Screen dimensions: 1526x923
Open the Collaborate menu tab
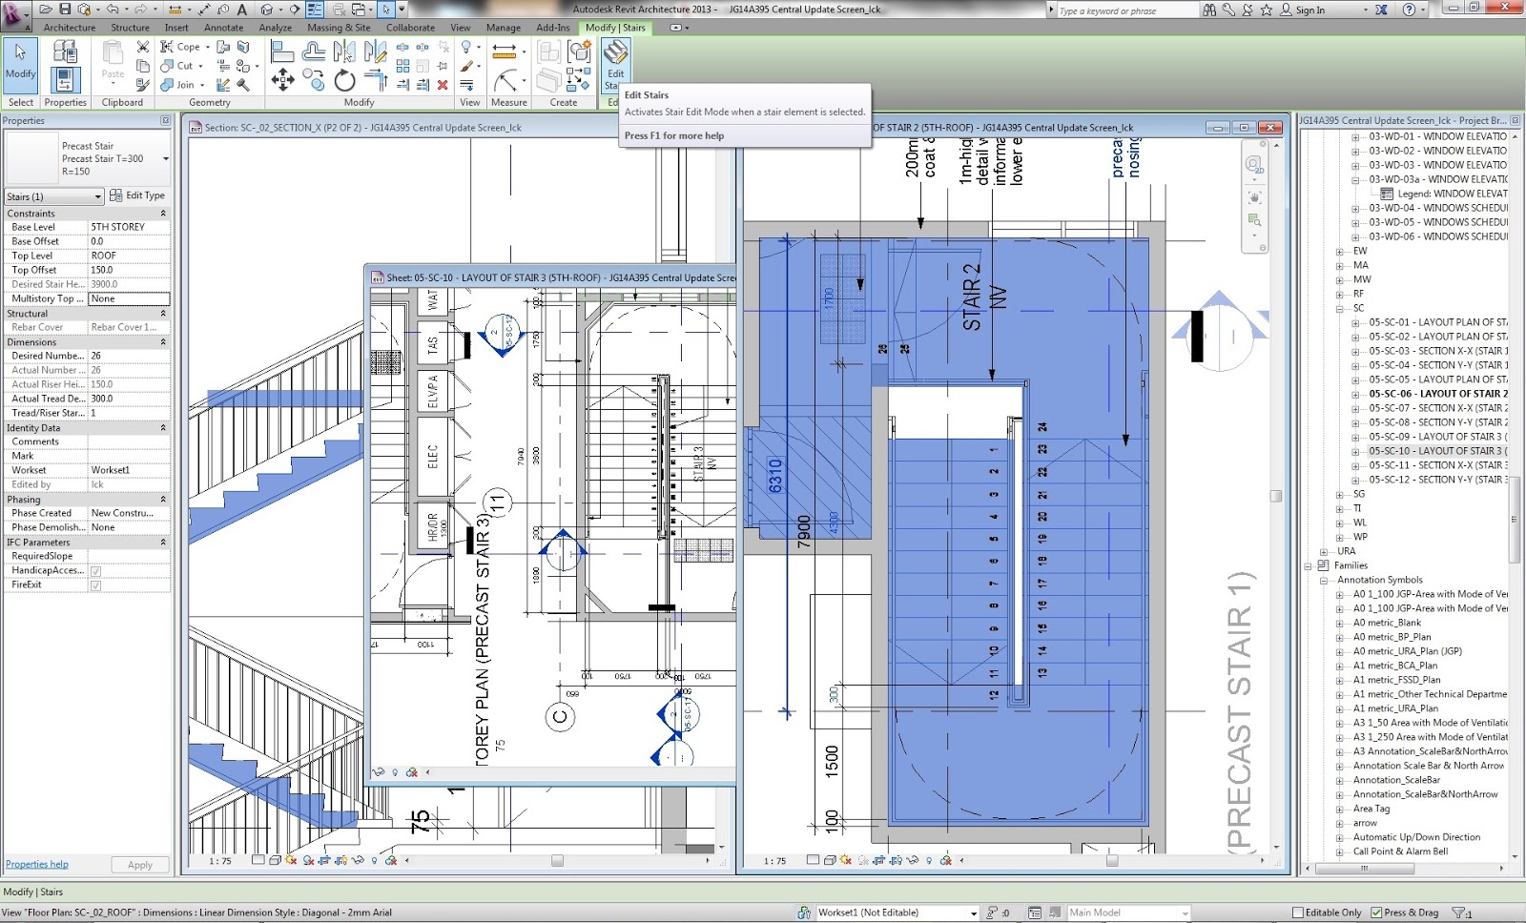(410, 27)
